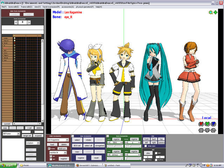Click next brow morph arrow beside serious
The image size is (224, 168).
121,155
